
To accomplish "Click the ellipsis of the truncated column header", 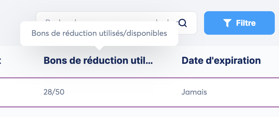I will [150, 61].
